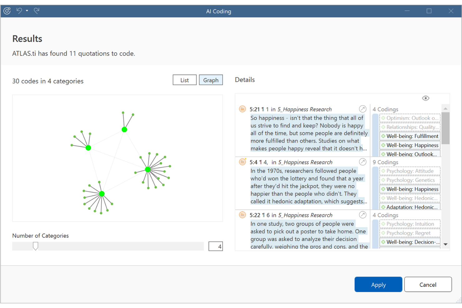Click the ATLAS.ti logo in the title bar
462x308 pixels.
(x=7, y=11)
